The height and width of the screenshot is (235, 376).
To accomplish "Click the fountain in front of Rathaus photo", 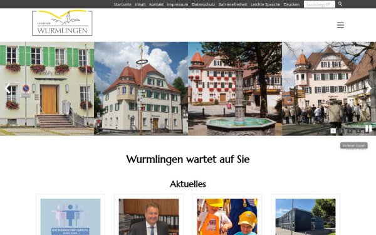I will point(235,89).
